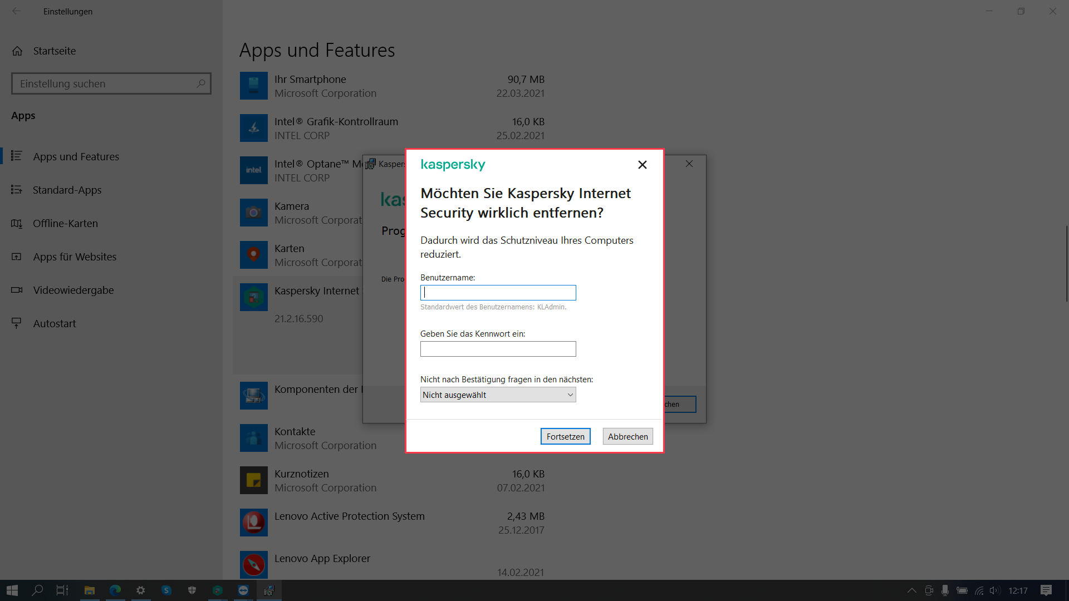Screen dimensions: 1069x601
Task: Open Windows Security shield taskbar icon
Action: pyautogui.click(x=192, y=590)
